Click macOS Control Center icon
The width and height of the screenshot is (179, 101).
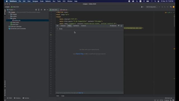[x=159, y=1]
